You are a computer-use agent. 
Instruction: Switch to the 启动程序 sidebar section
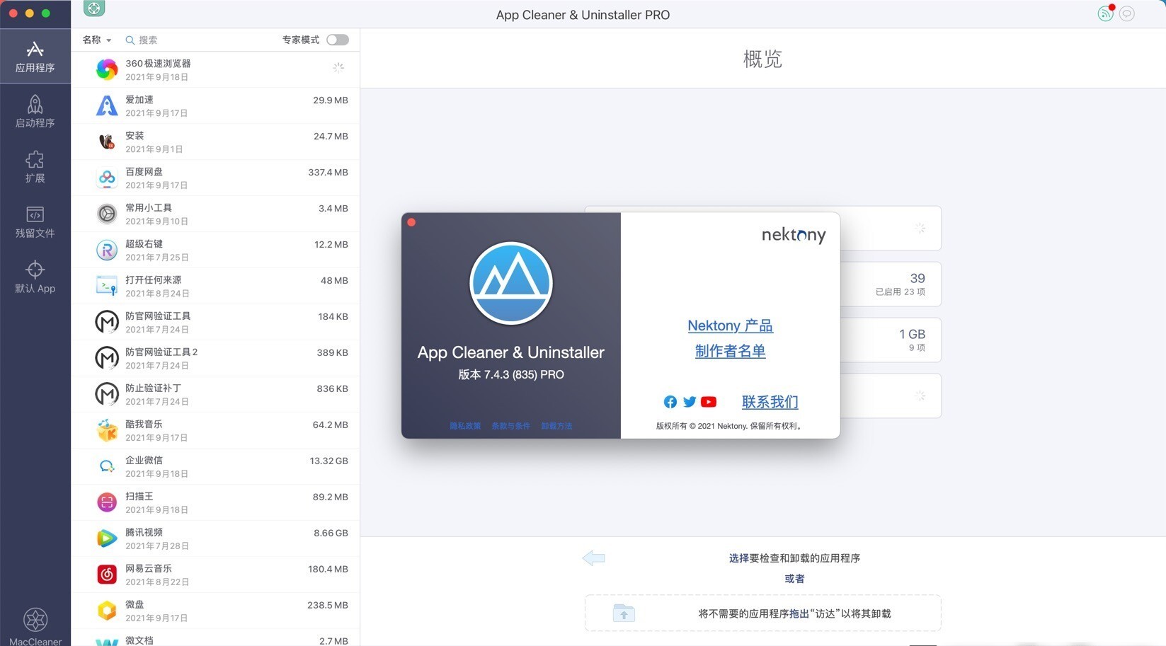tap(35, 112)
